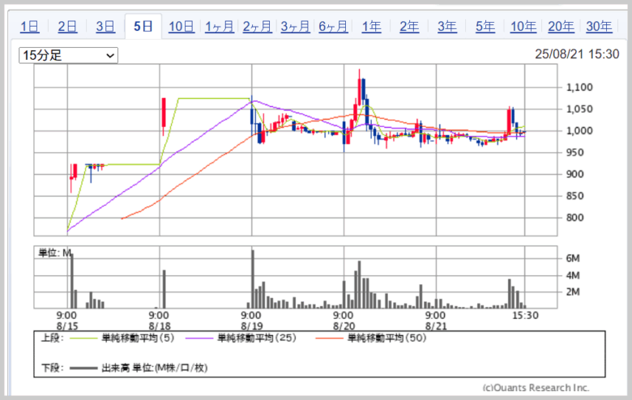Click the tallest volume bar at 8/19 open
The image size is (632, 400).
(x=253, y=279)
